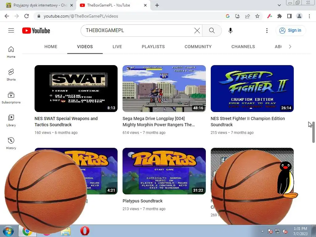Click "215 views • 7 months ago" text
The width and height of the screenshot is (316, 237).
pyautogui.click(x=232, y=133)
